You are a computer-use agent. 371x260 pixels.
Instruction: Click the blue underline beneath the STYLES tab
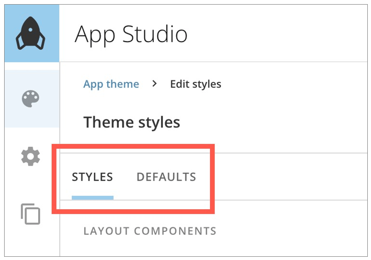[x=93, y=198]
